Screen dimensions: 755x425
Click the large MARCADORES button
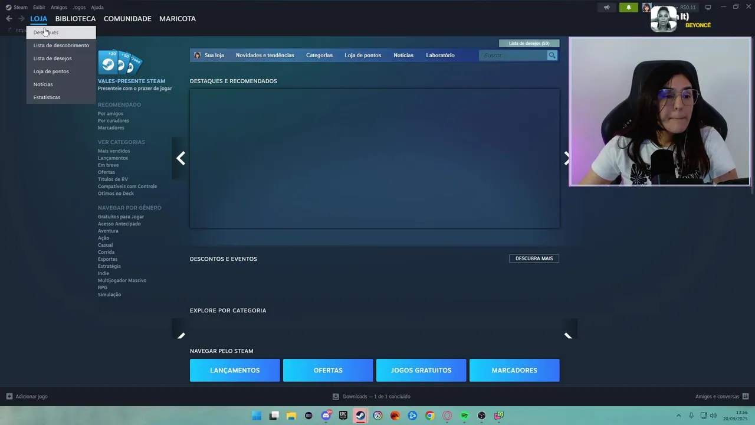514,370
